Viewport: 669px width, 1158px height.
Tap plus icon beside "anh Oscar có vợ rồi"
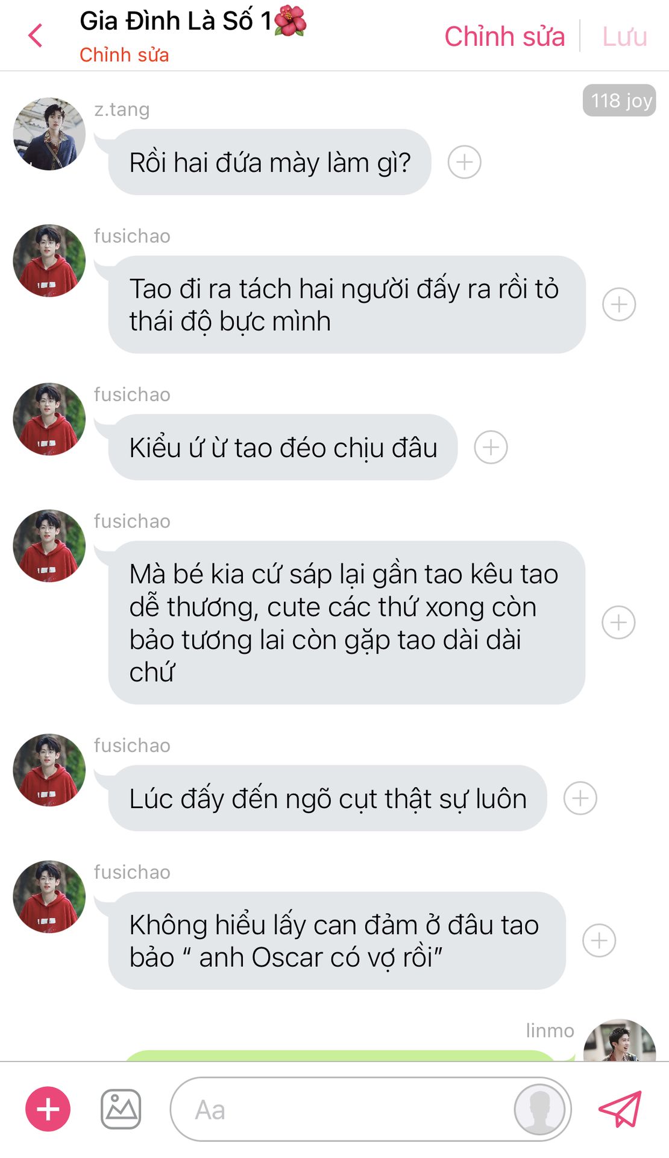(599, 940)
